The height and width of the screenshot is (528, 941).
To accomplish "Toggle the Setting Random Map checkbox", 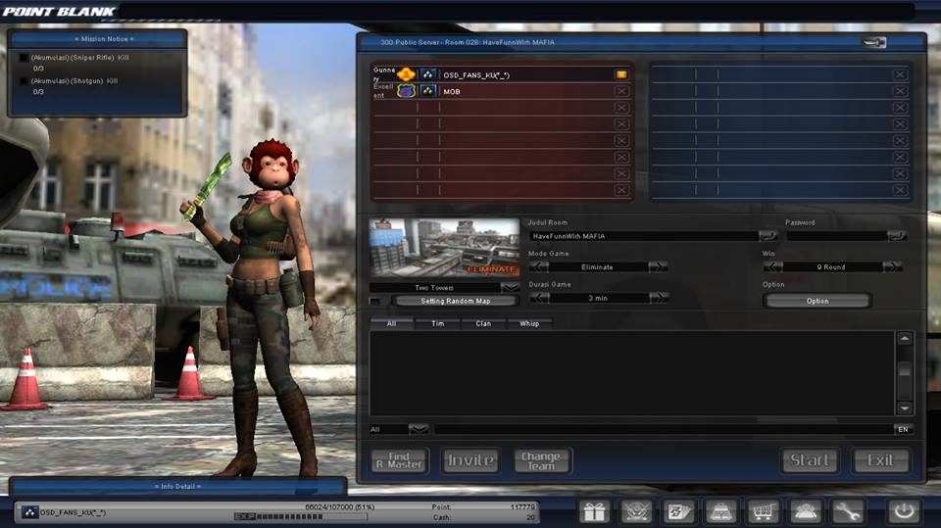I will pyautogui.click(x=375, y=301).
